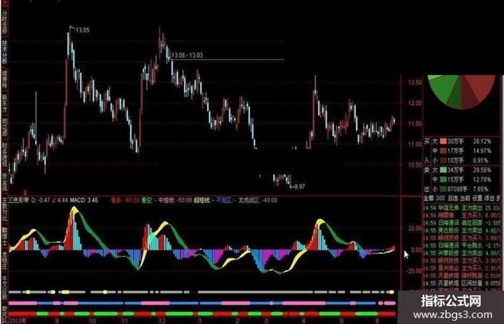Screen dimensions: 504x324
Task: Click the buy-large red swatch 30万手
Action: (443, 141)
